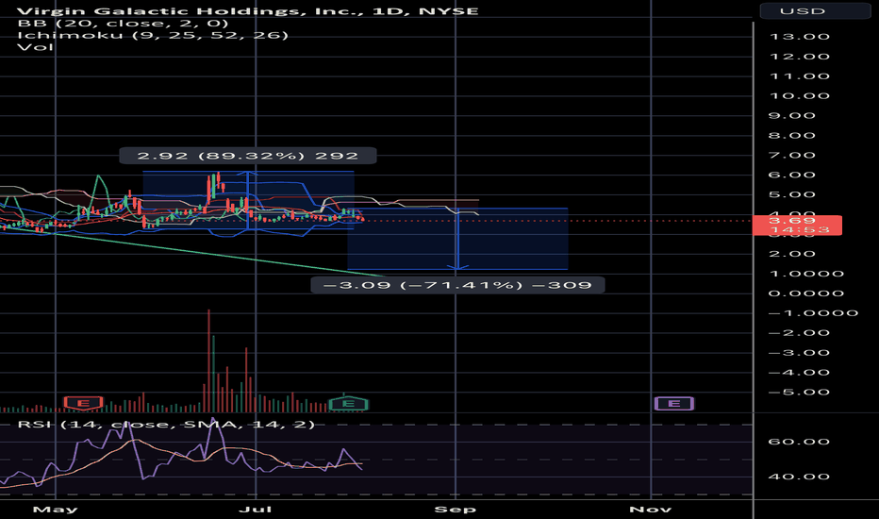Click the 1.0000 price axis label

point(806,274)
